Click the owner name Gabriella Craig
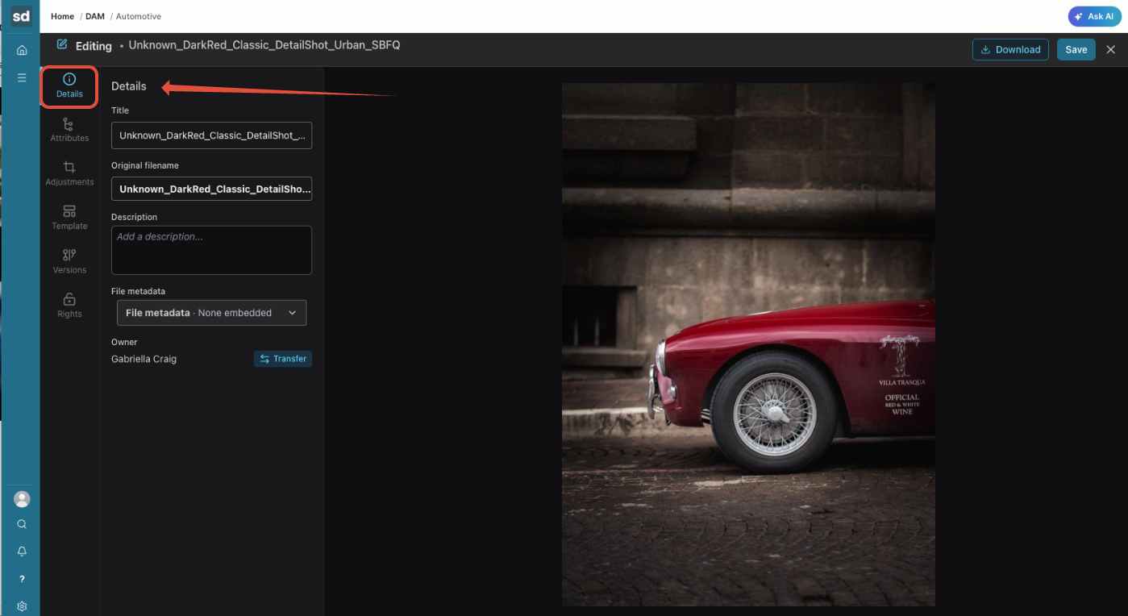Image resolution: width=1128 pixels, height=616 pixels. click(x=144, y=359)
